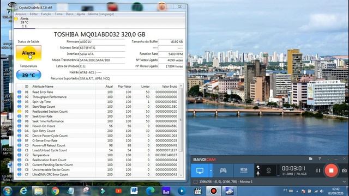
Task: Expand the Bandicam panel chevron
Action: tap(344, 182)
